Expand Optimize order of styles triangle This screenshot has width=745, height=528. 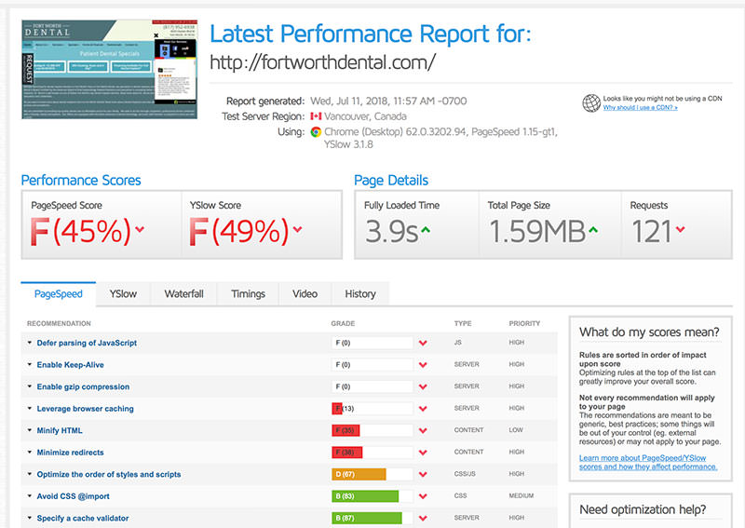[30, 474]
